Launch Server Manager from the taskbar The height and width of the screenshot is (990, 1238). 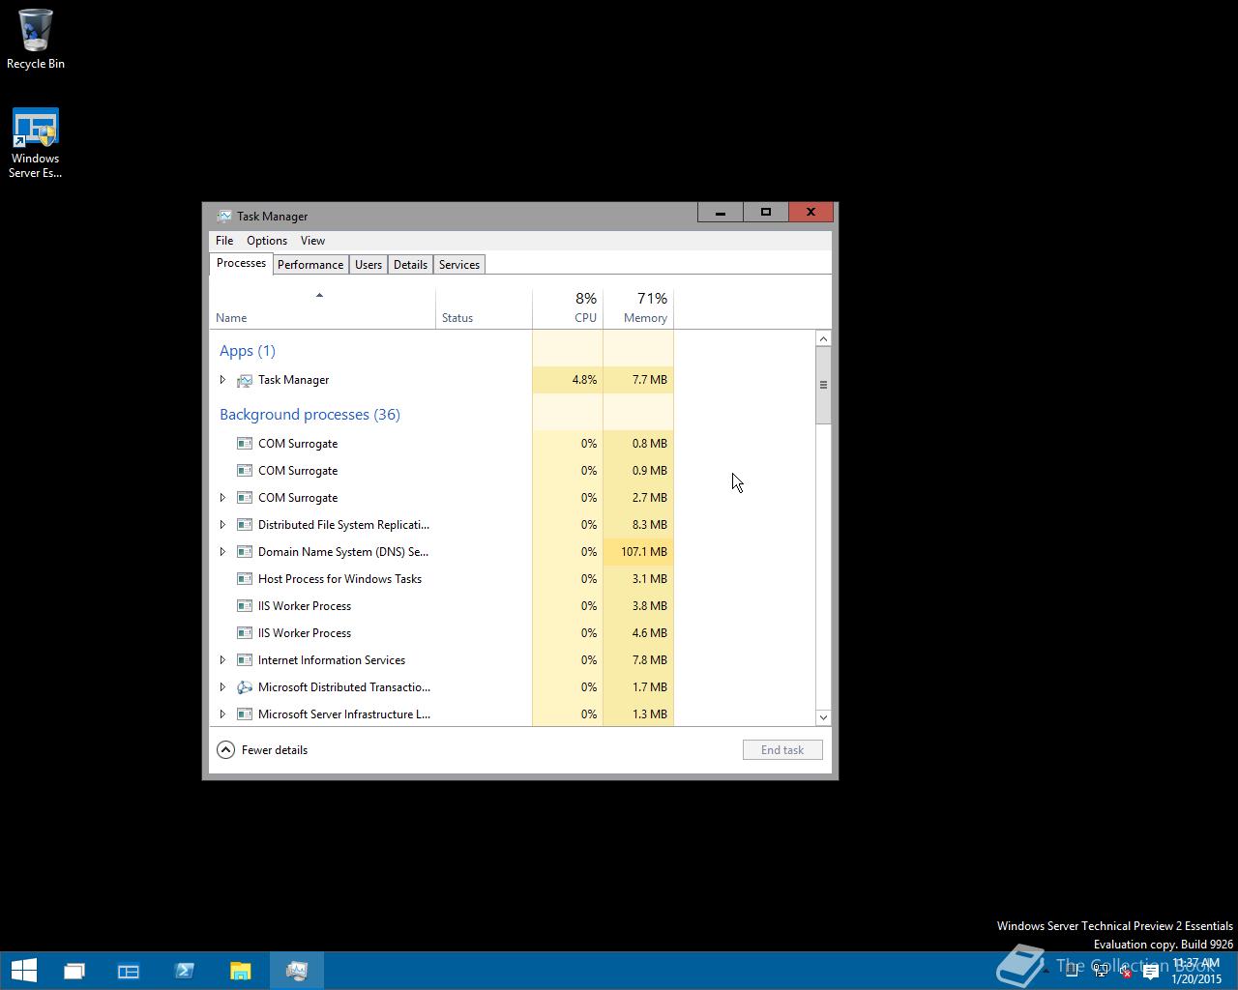(x=129, y=971)
